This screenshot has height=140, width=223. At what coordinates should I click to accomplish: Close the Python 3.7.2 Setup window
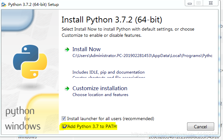click(210, 3)
